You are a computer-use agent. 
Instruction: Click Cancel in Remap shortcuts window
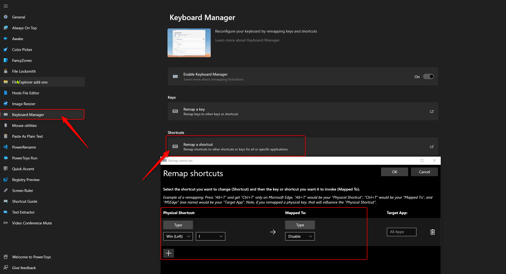point(424,172)
